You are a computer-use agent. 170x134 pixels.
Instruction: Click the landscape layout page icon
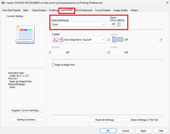tap(120, 39)
